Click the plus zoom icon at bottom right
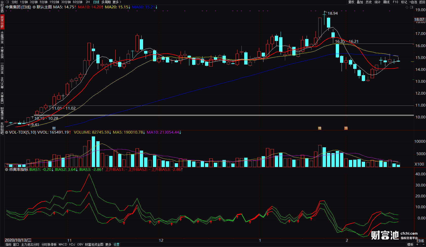The image size is (426, 247). 417,244
